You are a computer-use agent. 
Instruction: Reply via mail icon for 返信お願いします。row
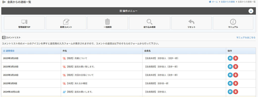(x=230, y=92)
